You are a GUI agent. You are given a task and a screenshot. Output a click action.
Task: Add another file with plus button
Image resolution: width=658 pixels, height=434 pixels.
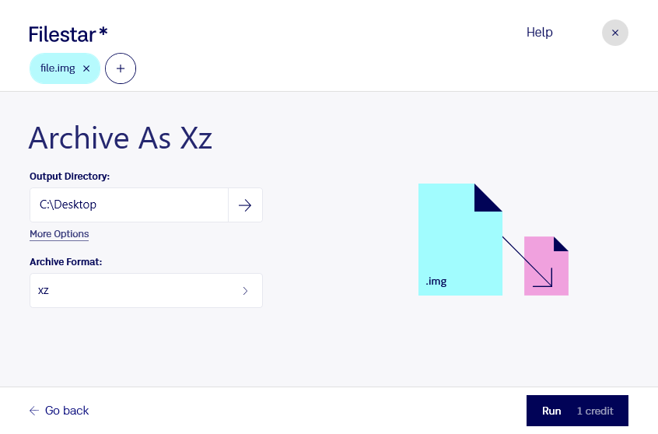tap(121, 68)
